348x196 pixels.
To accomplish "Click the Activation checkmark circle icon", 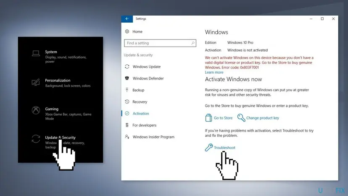I will click(127, 113).
